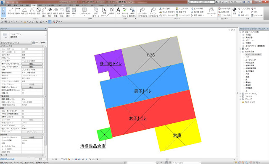Click Tag by Category tool
269x164 pixels.
[x=142, y=12]
